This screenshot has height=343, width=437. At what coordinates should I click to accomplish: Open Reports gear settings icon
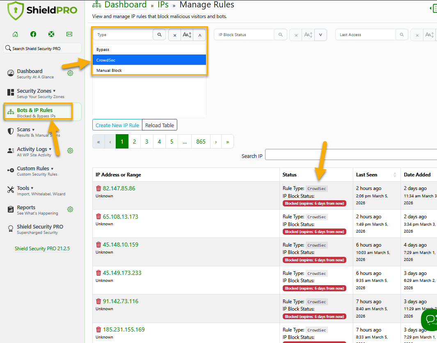tap(70, 209)
